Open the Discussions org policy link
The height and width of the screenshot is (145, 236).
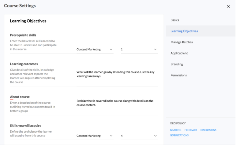coord(208,130)
